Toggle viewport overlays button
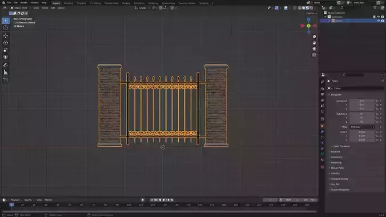The image size is (386, 217). (286, 8)
